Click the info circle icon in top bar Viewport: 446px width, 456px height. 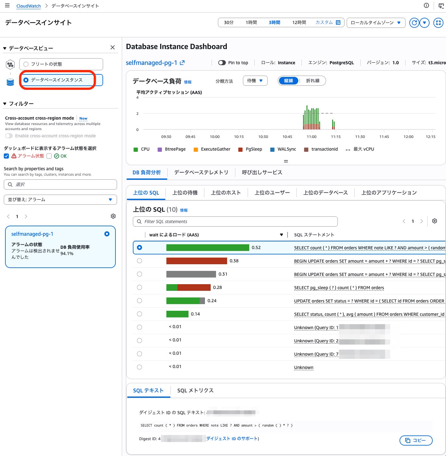(x=426, y=5)
